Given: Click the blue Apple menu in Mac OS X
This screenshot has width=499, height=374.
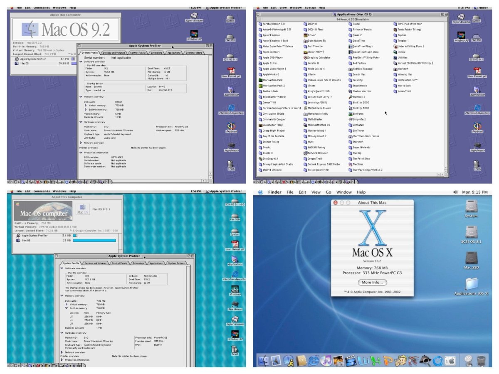Looking at the screenshot, I should pyautogui.click(x=260, y=192).
